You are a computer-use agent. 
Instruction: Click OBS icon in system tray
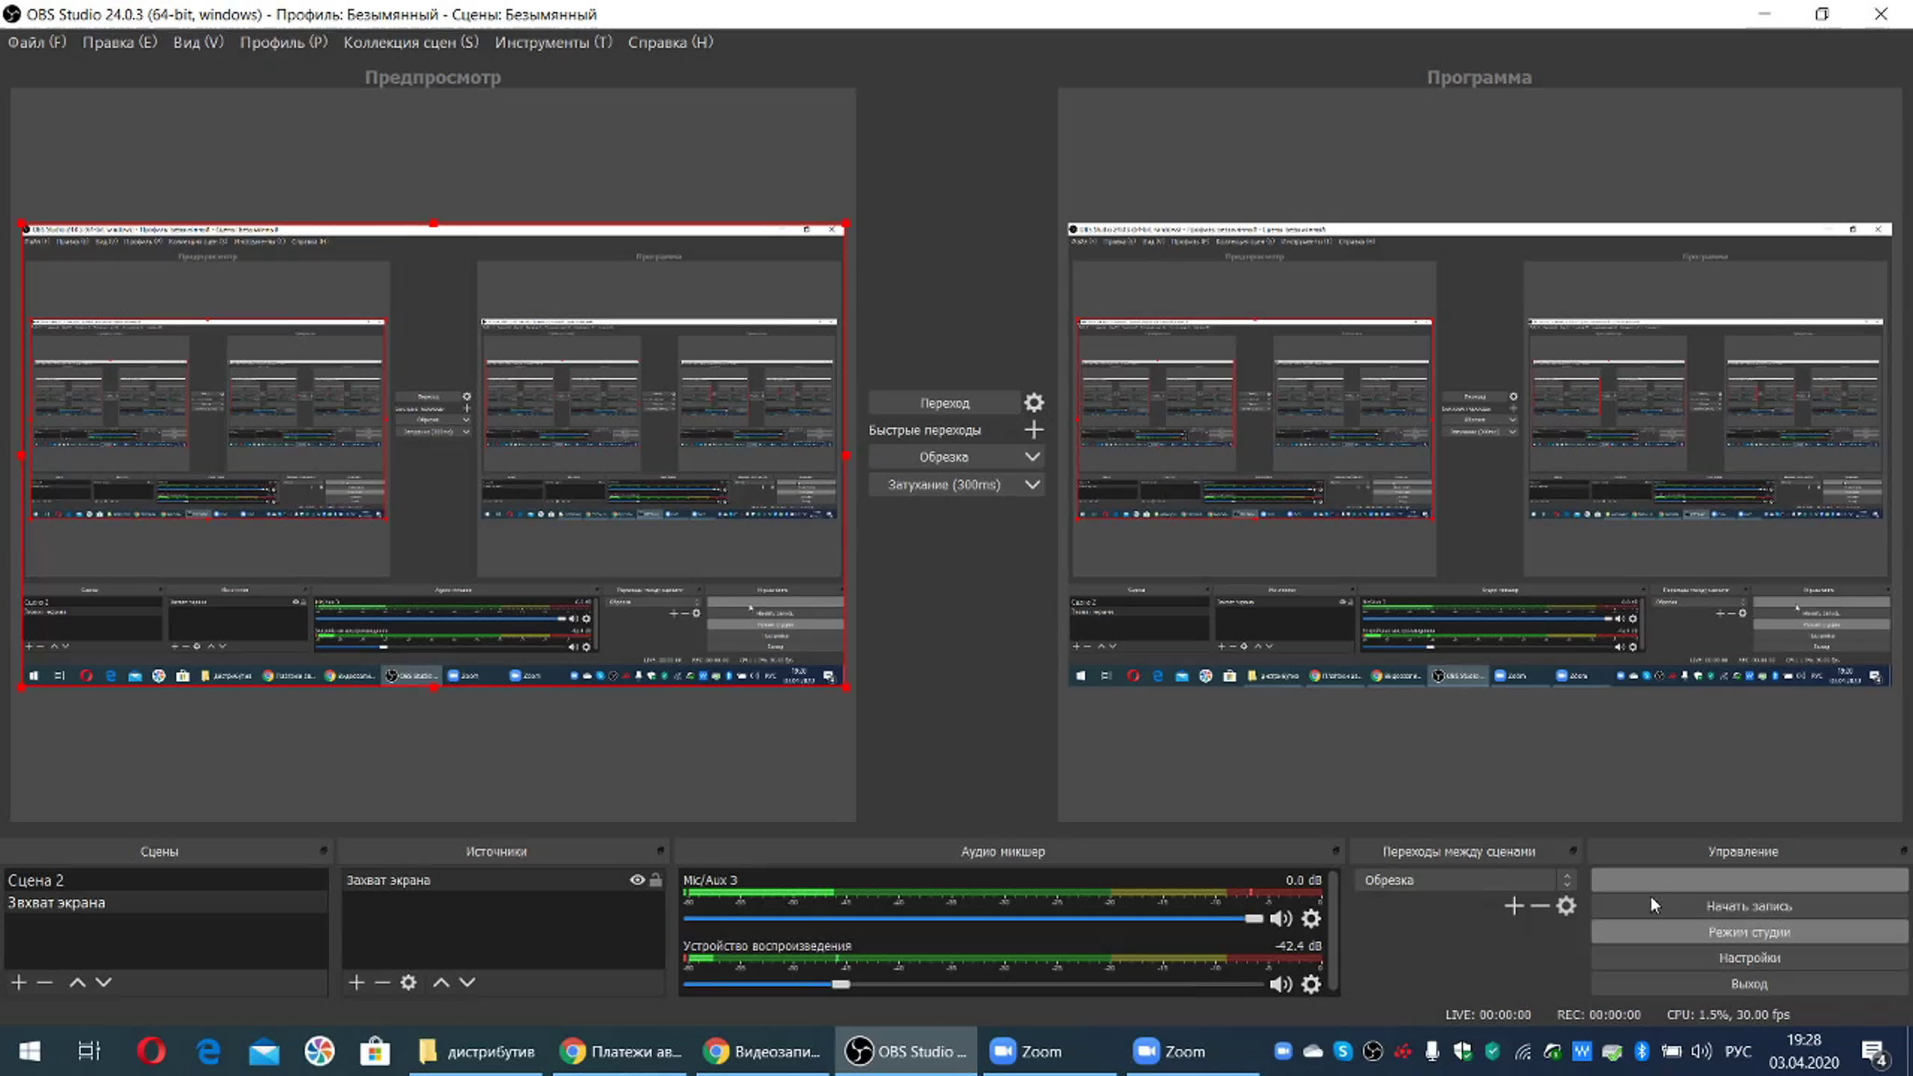click(1372, 1051)
